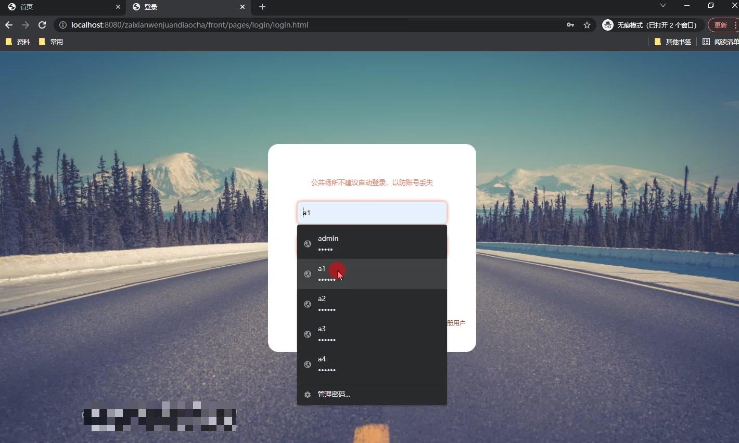
Task: Select the a2 saved credential
Action: click(x=372, y=304)
